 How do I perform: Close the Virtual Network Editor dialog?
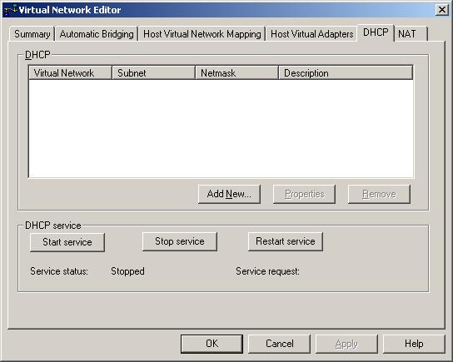[x=441, y=10]
